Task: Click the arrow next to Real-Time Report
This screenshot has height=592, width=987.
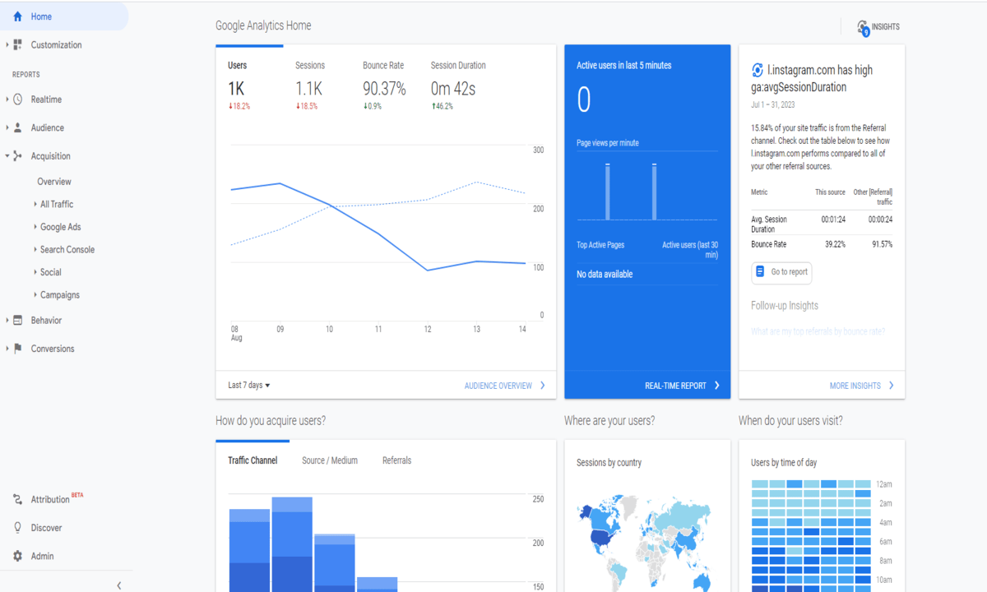Action: coord(717,385)
